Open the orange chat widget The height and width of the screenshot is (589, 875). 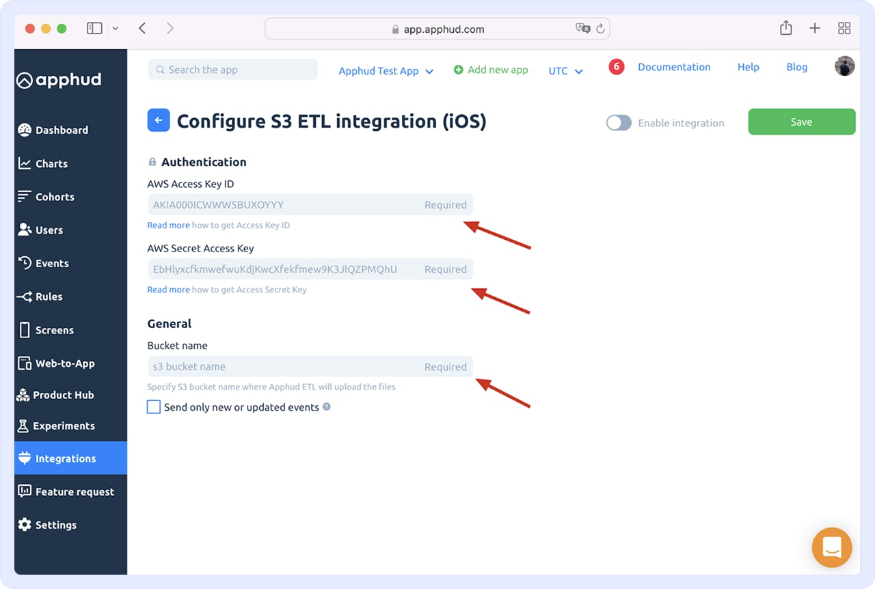[832, 548]
